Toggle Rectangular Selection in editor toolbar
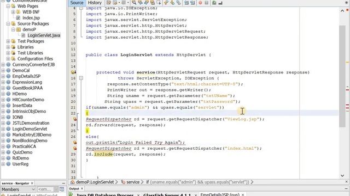 (x=159, y=3)
